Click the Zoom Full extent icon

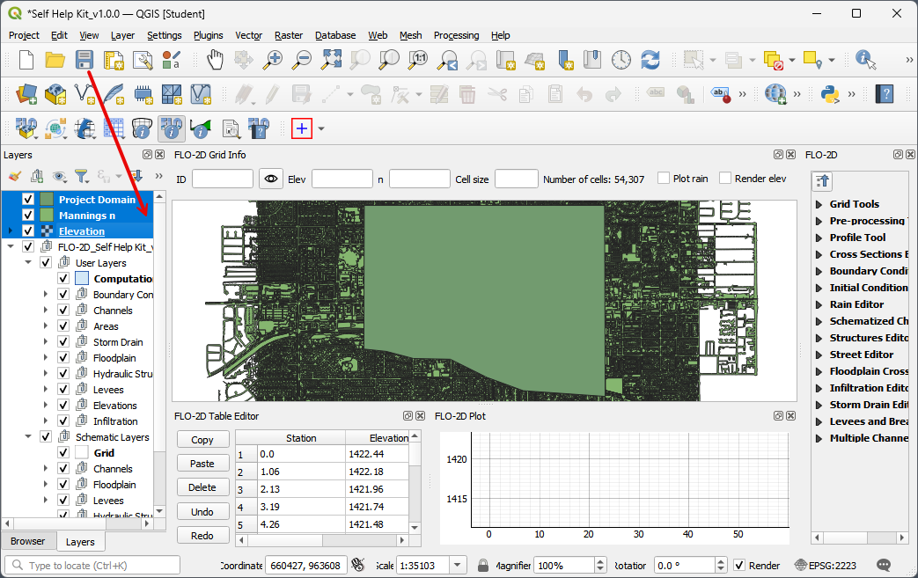click(331, 60)
